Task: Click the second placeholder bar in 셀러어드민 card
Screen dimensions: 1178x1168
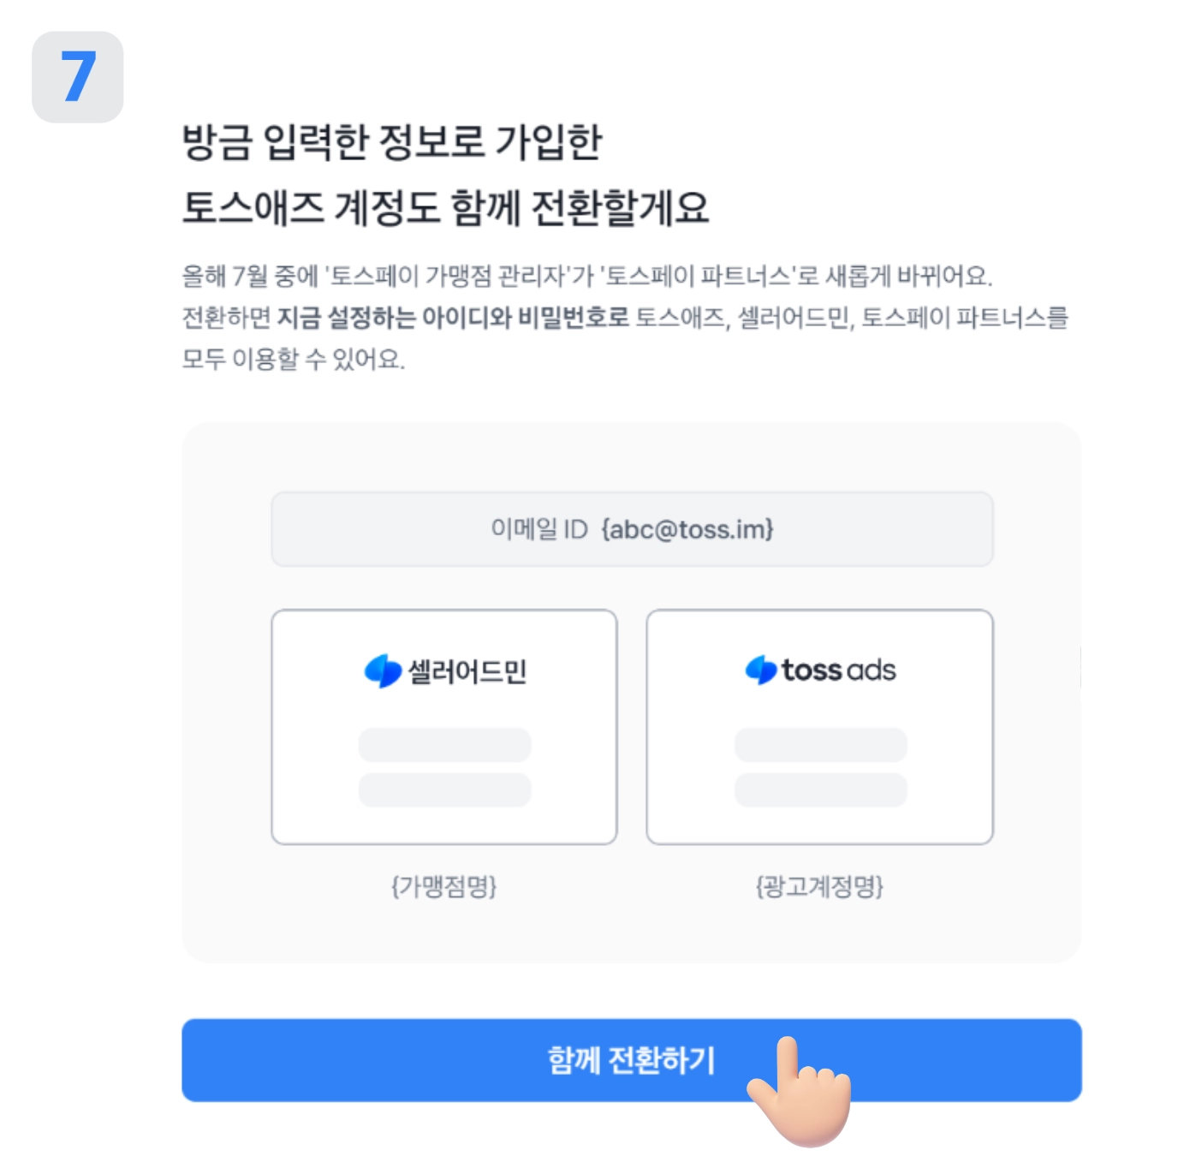Action: (444, 790)
